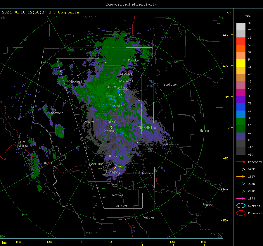Click the Didsbury city label
263x246 pixels.
point(110,131)
